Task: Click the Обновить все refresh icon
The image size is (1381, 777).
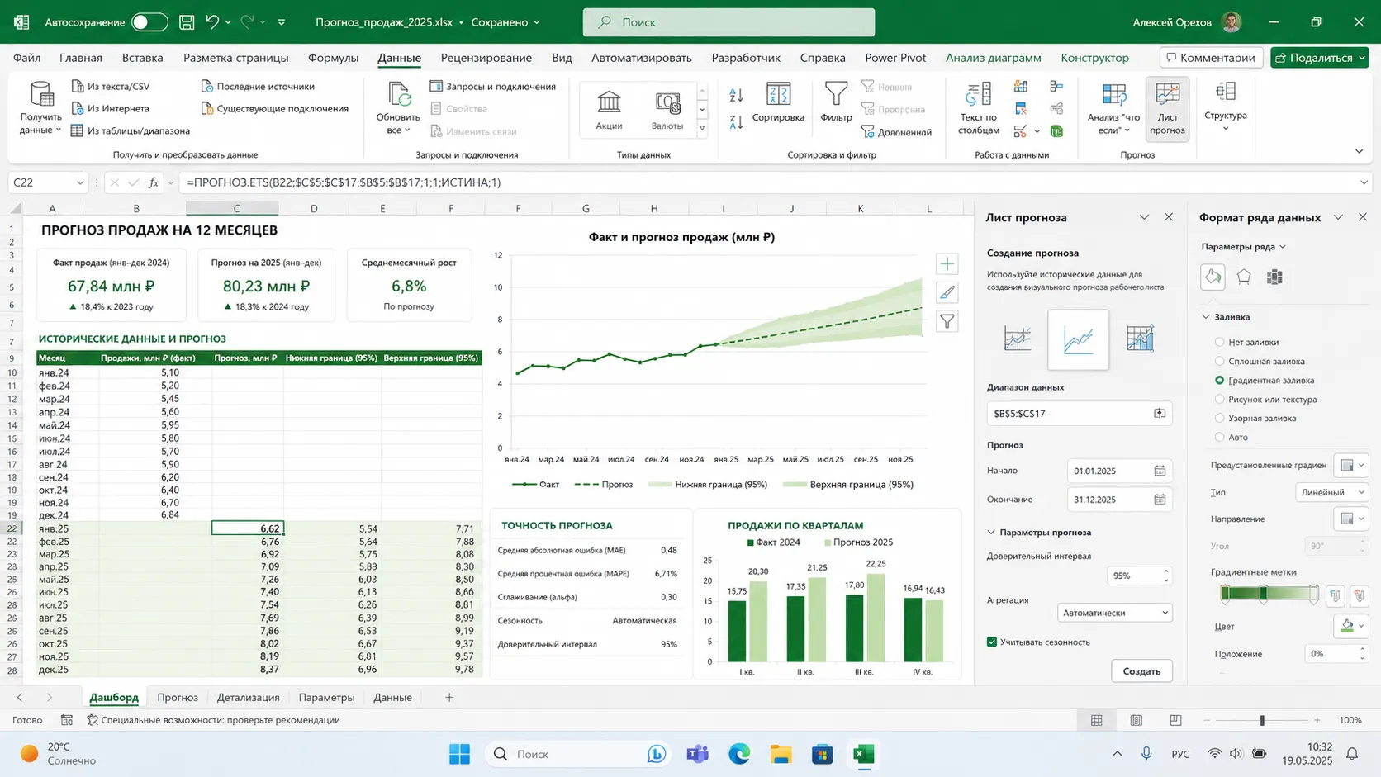Action: tap(399, 96)
